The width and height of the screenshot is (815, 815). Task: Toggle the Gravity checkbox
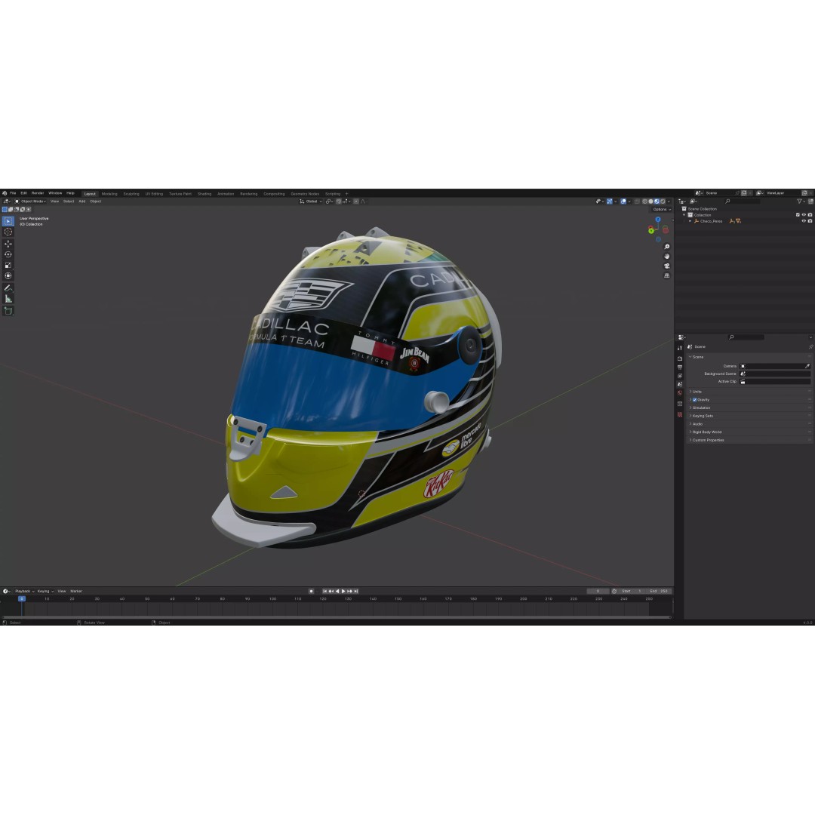point(694,400)
